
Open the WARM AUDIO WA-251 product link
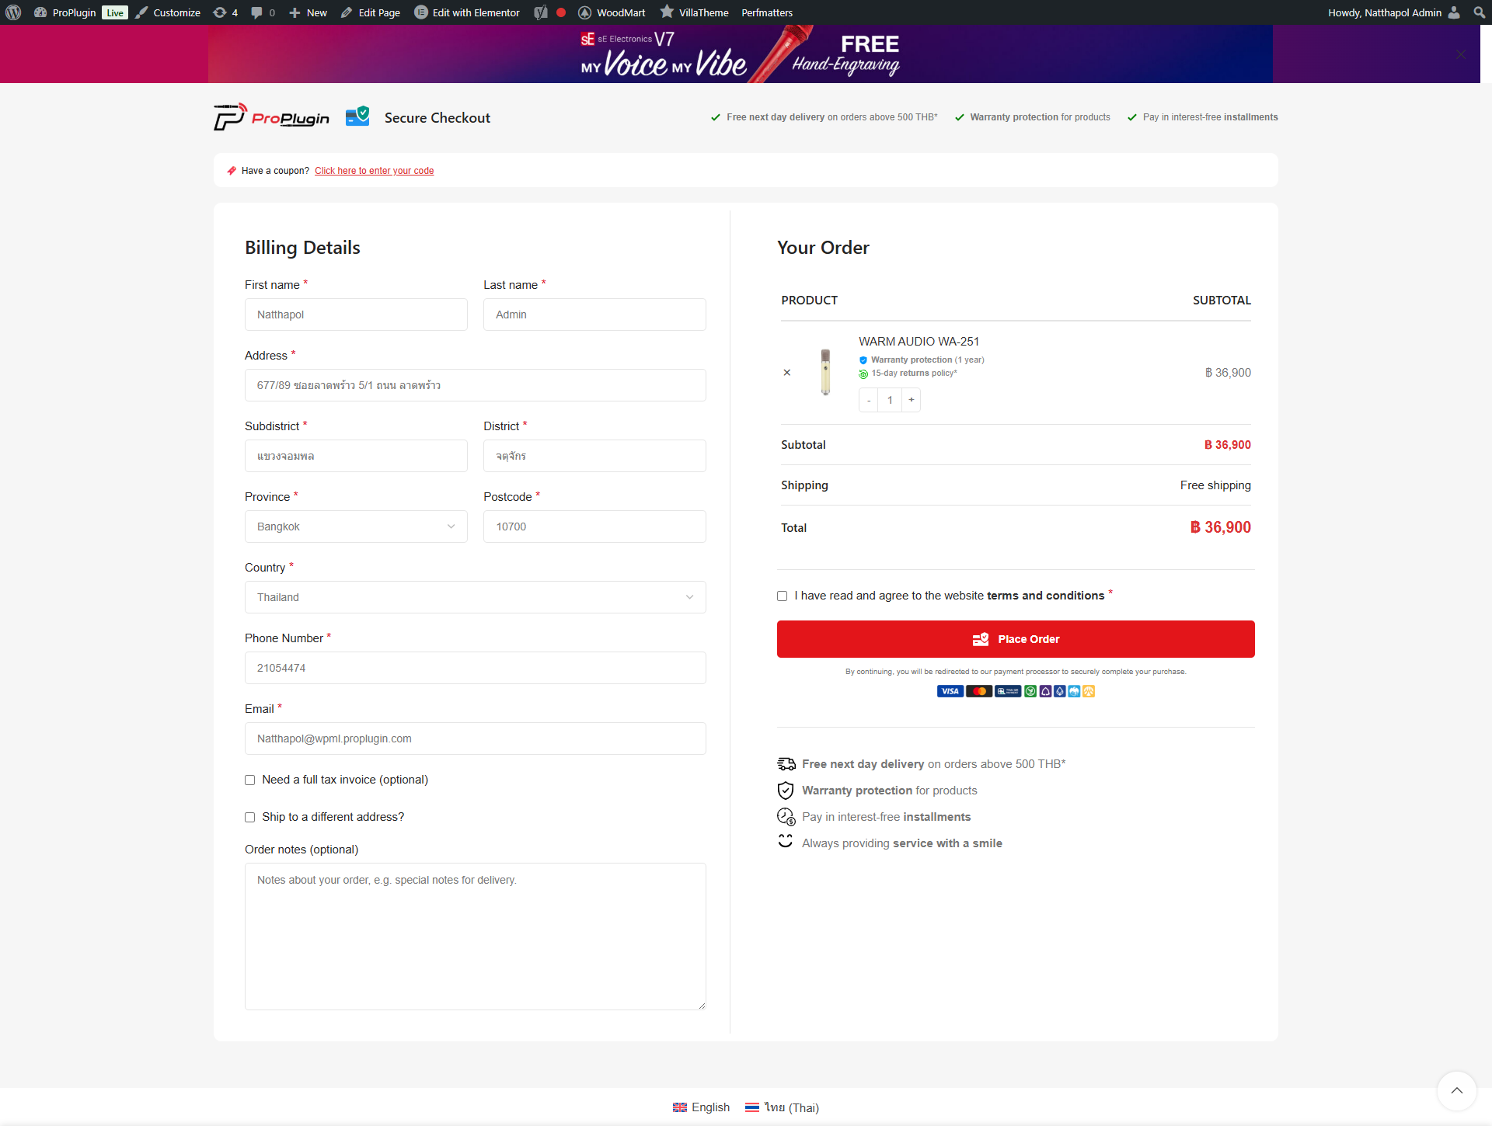click(x=919, y=342)
